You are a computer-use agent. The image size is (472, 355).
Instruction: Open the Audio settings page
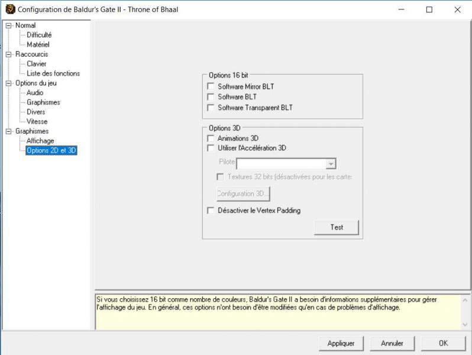click(x=35, y=93)
